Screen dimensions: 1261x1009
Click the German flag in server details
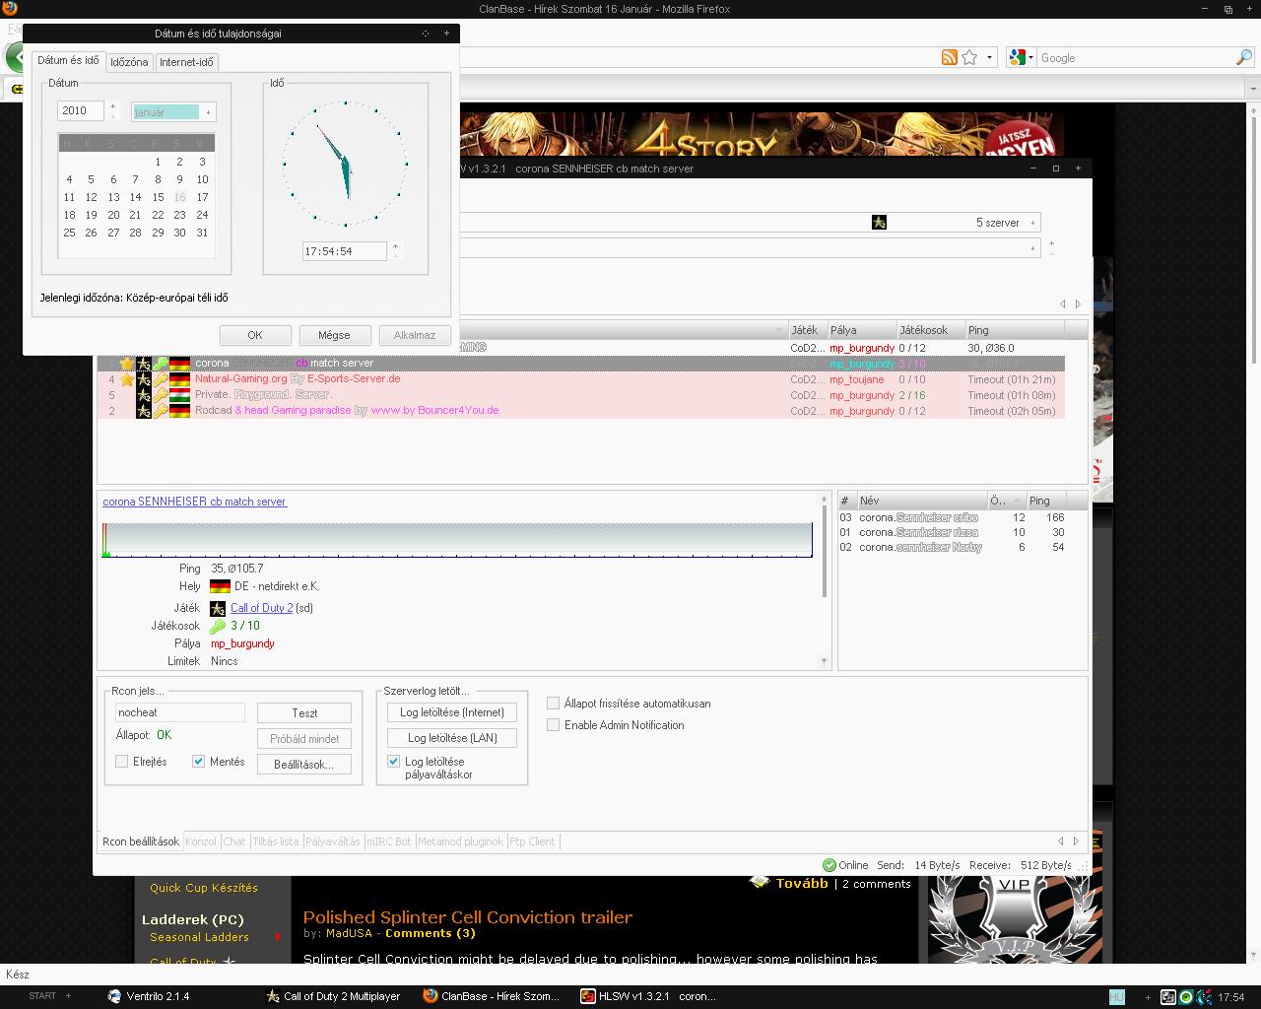click(x=220, y=587)
